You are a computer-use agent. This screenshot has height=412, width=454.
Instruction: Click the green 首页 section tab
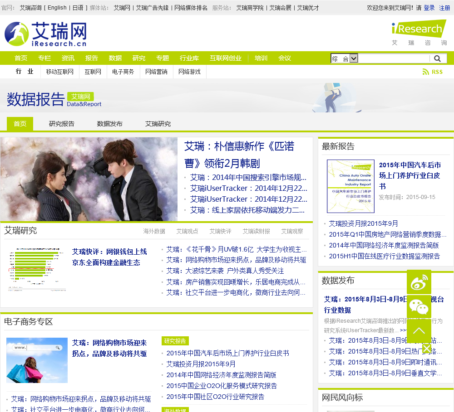(20, 124)
